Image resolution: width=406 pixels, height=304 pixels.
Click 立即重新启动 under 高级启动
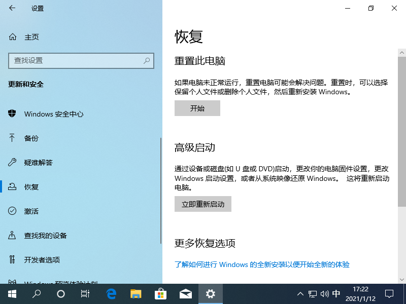(x=202, y=204)
